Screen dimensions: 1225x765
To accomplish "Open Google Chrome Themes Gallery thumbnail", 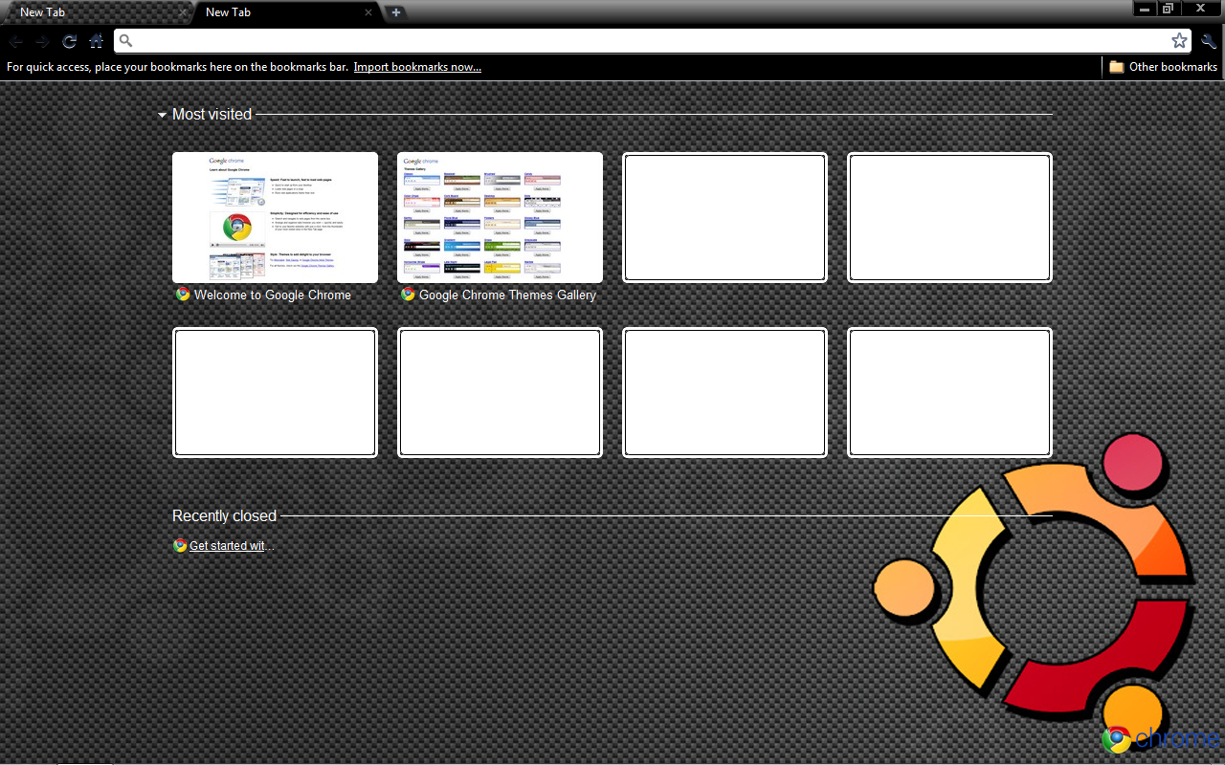I will click(500, 217).
